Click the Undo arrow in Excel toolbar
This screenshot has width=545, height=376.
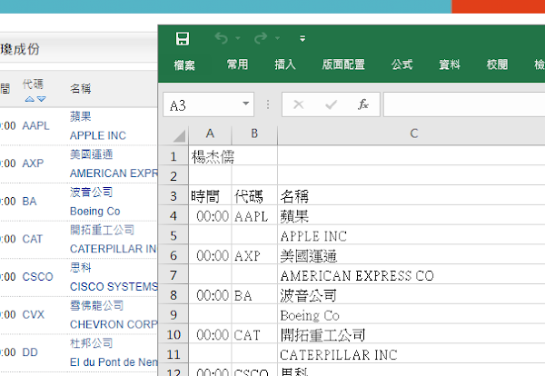(x=222, y=38)
